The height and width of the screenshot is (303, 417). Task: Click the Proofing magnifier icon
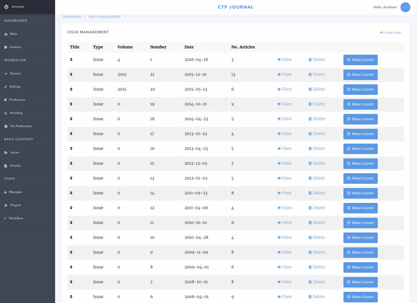coord(6,113)
